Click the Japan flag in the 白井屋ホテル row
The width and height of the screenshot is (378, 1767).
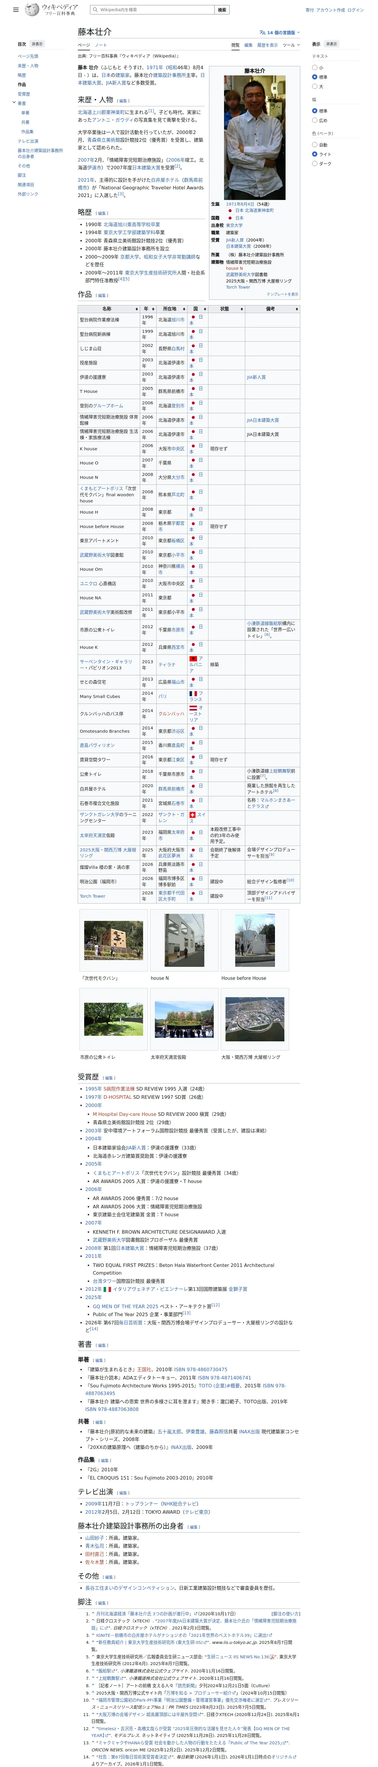pos(194,786)
